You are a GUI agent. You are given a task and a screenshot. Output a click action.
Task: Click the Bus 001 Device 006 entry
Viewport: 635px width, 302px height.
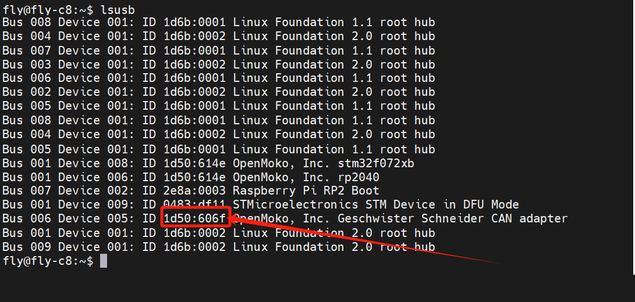(x=68, y=177)
